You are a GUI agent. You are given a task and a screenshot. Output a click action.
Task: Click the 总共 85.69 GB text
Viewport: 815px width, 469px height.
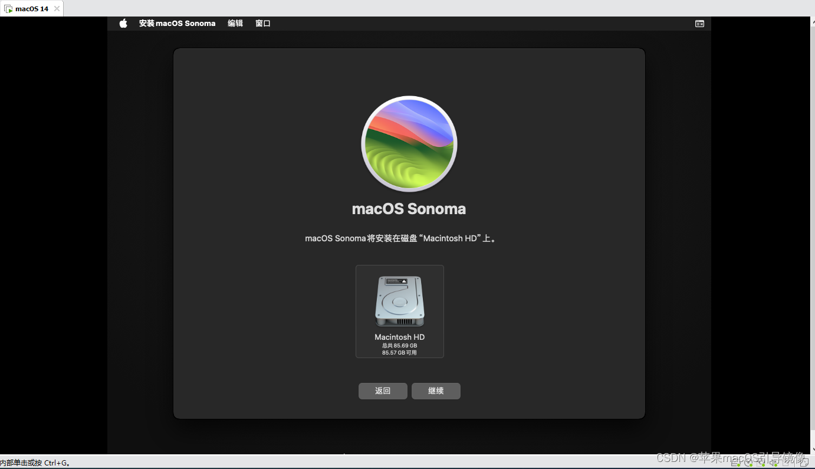(x=400, y=345)
